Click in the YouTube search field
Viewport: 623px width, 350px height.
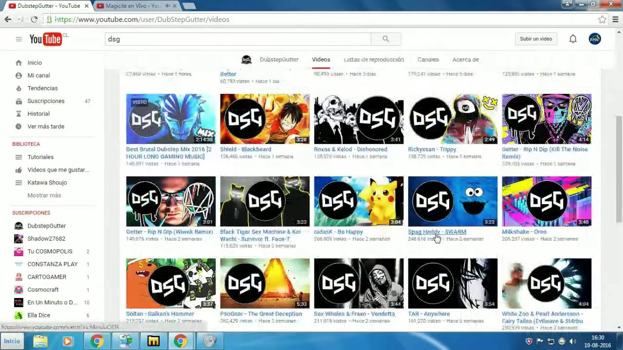click(x=238, y=39)
